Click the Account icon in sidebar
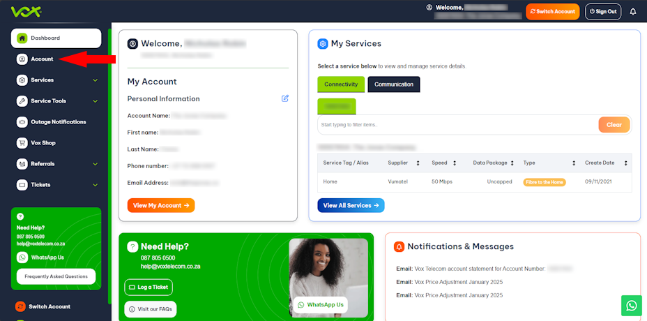The image size is (647, 321). (22, 59)
